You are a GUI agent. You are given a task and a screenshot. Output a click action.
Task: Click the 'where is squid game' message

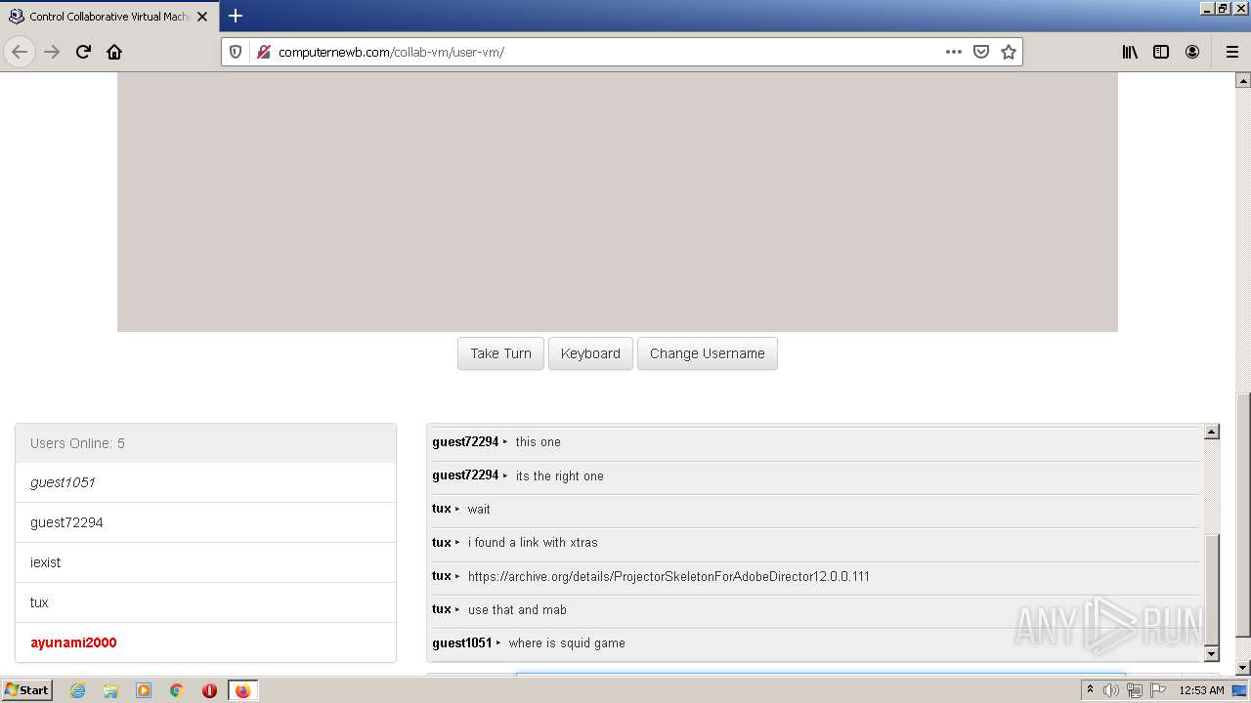coord(567,643)
